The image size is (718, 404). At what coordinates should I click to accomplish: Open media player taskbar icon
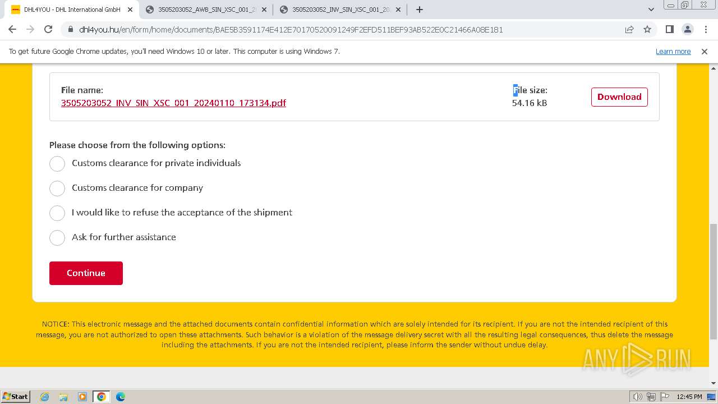click(x=82, y=397)
